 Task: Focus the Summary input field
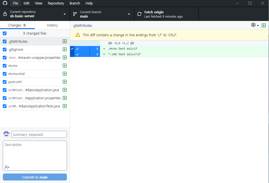coord(39,134)
